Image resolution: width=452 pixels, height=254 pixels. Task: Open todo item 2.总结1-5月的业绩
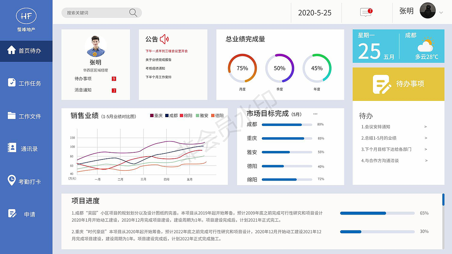379,138
